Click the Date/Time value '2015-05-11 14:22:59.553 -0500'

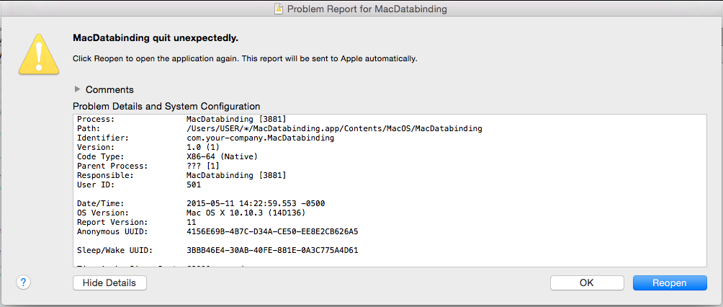pos(257,203)
